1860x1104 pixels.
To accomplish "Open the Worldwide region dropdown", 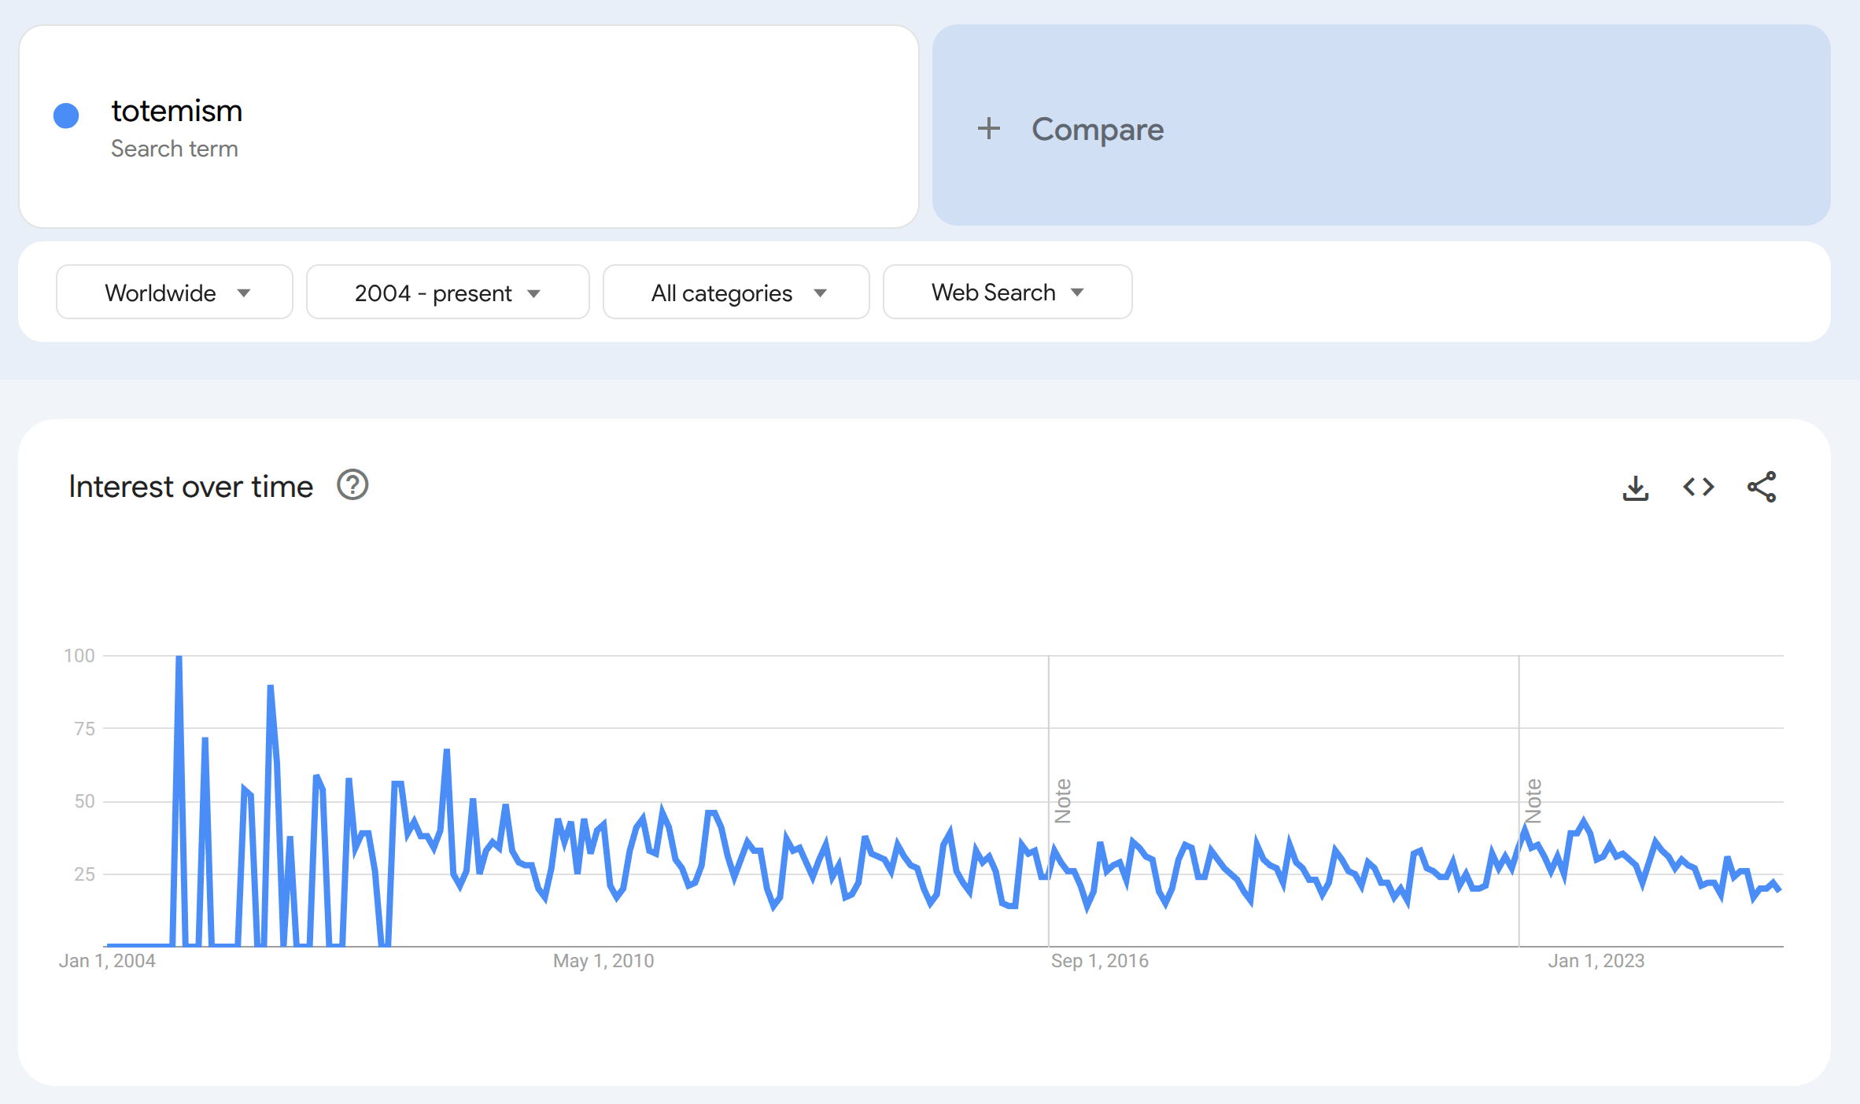I will 175,293.
